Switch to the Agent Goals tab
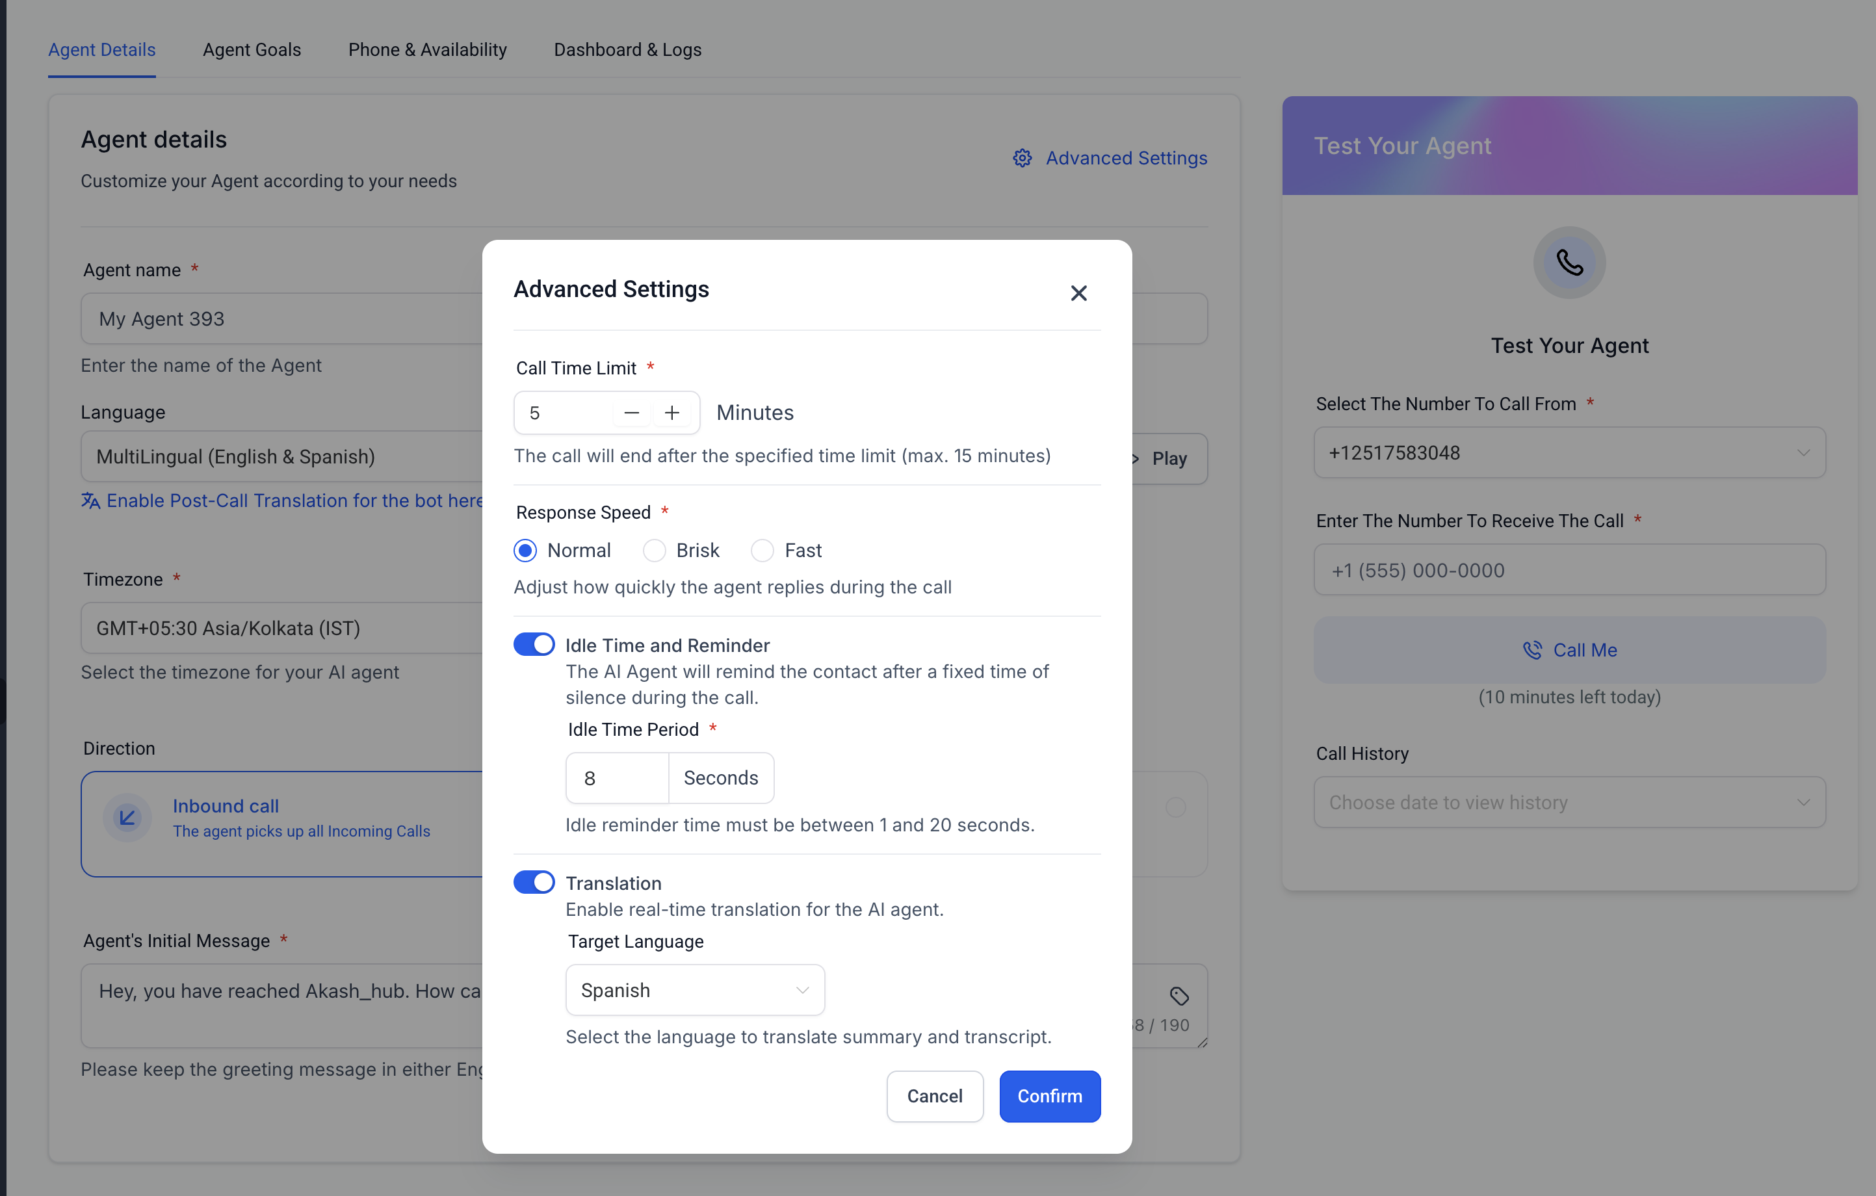Image resolution: width=1876 pixels, height=1196 pixels. click(252, 50)
